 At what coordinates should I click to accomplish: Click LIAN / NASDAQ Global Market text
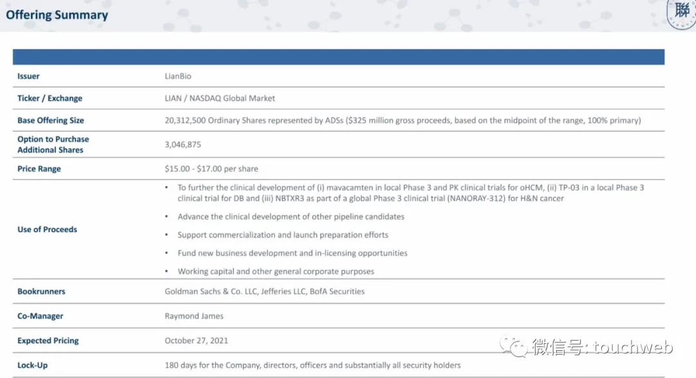point(220,98)
